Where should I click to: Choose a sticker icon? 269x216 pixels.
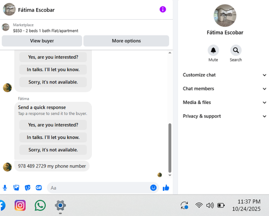point(27,188)
